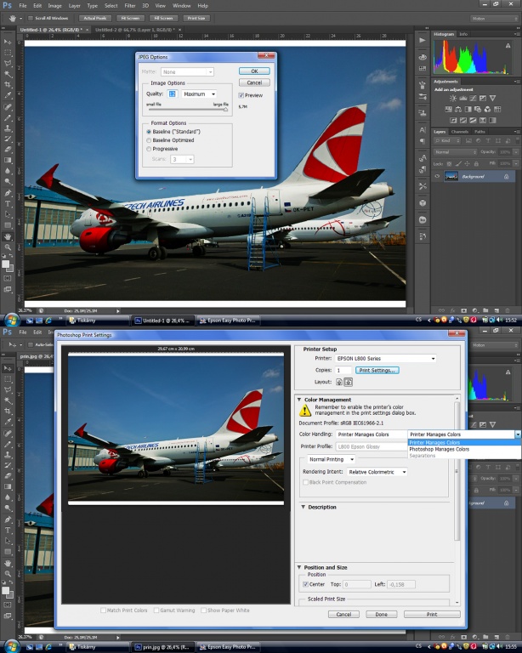Select the Pen tool in upper Photoshop toolbar
The height and width of the screenshot is (653, 522).
point(8,193)
